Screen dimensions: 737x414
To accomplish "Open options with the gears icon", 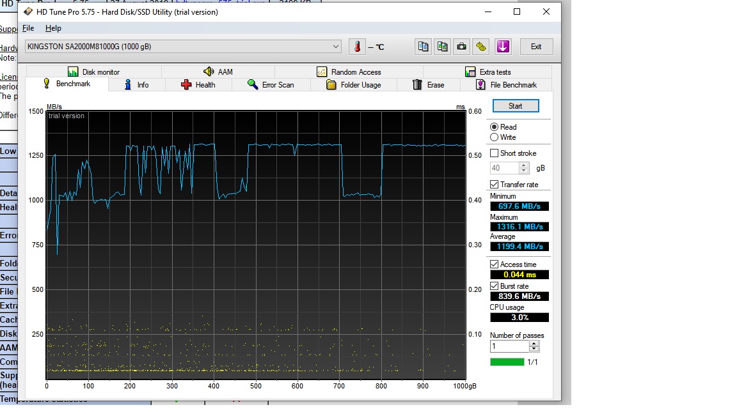I will [481, 47].
